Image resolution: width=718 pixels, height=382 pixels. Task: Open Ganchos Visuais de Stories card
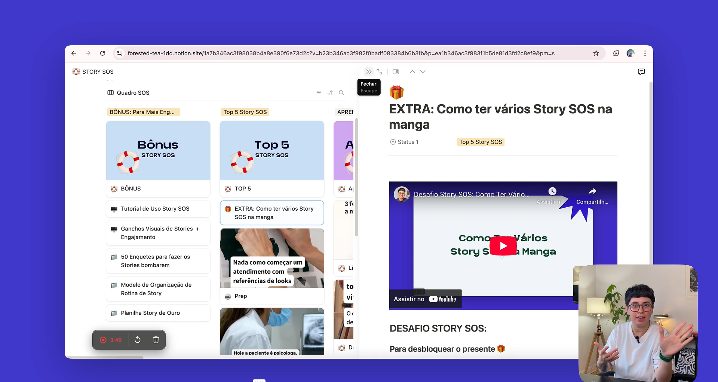[158, 233]
